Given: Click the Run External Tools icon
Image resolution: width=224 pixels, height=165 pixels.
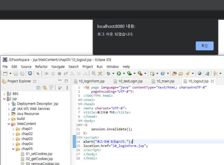Looking at the screenshot, I should [x=140, y=73].
